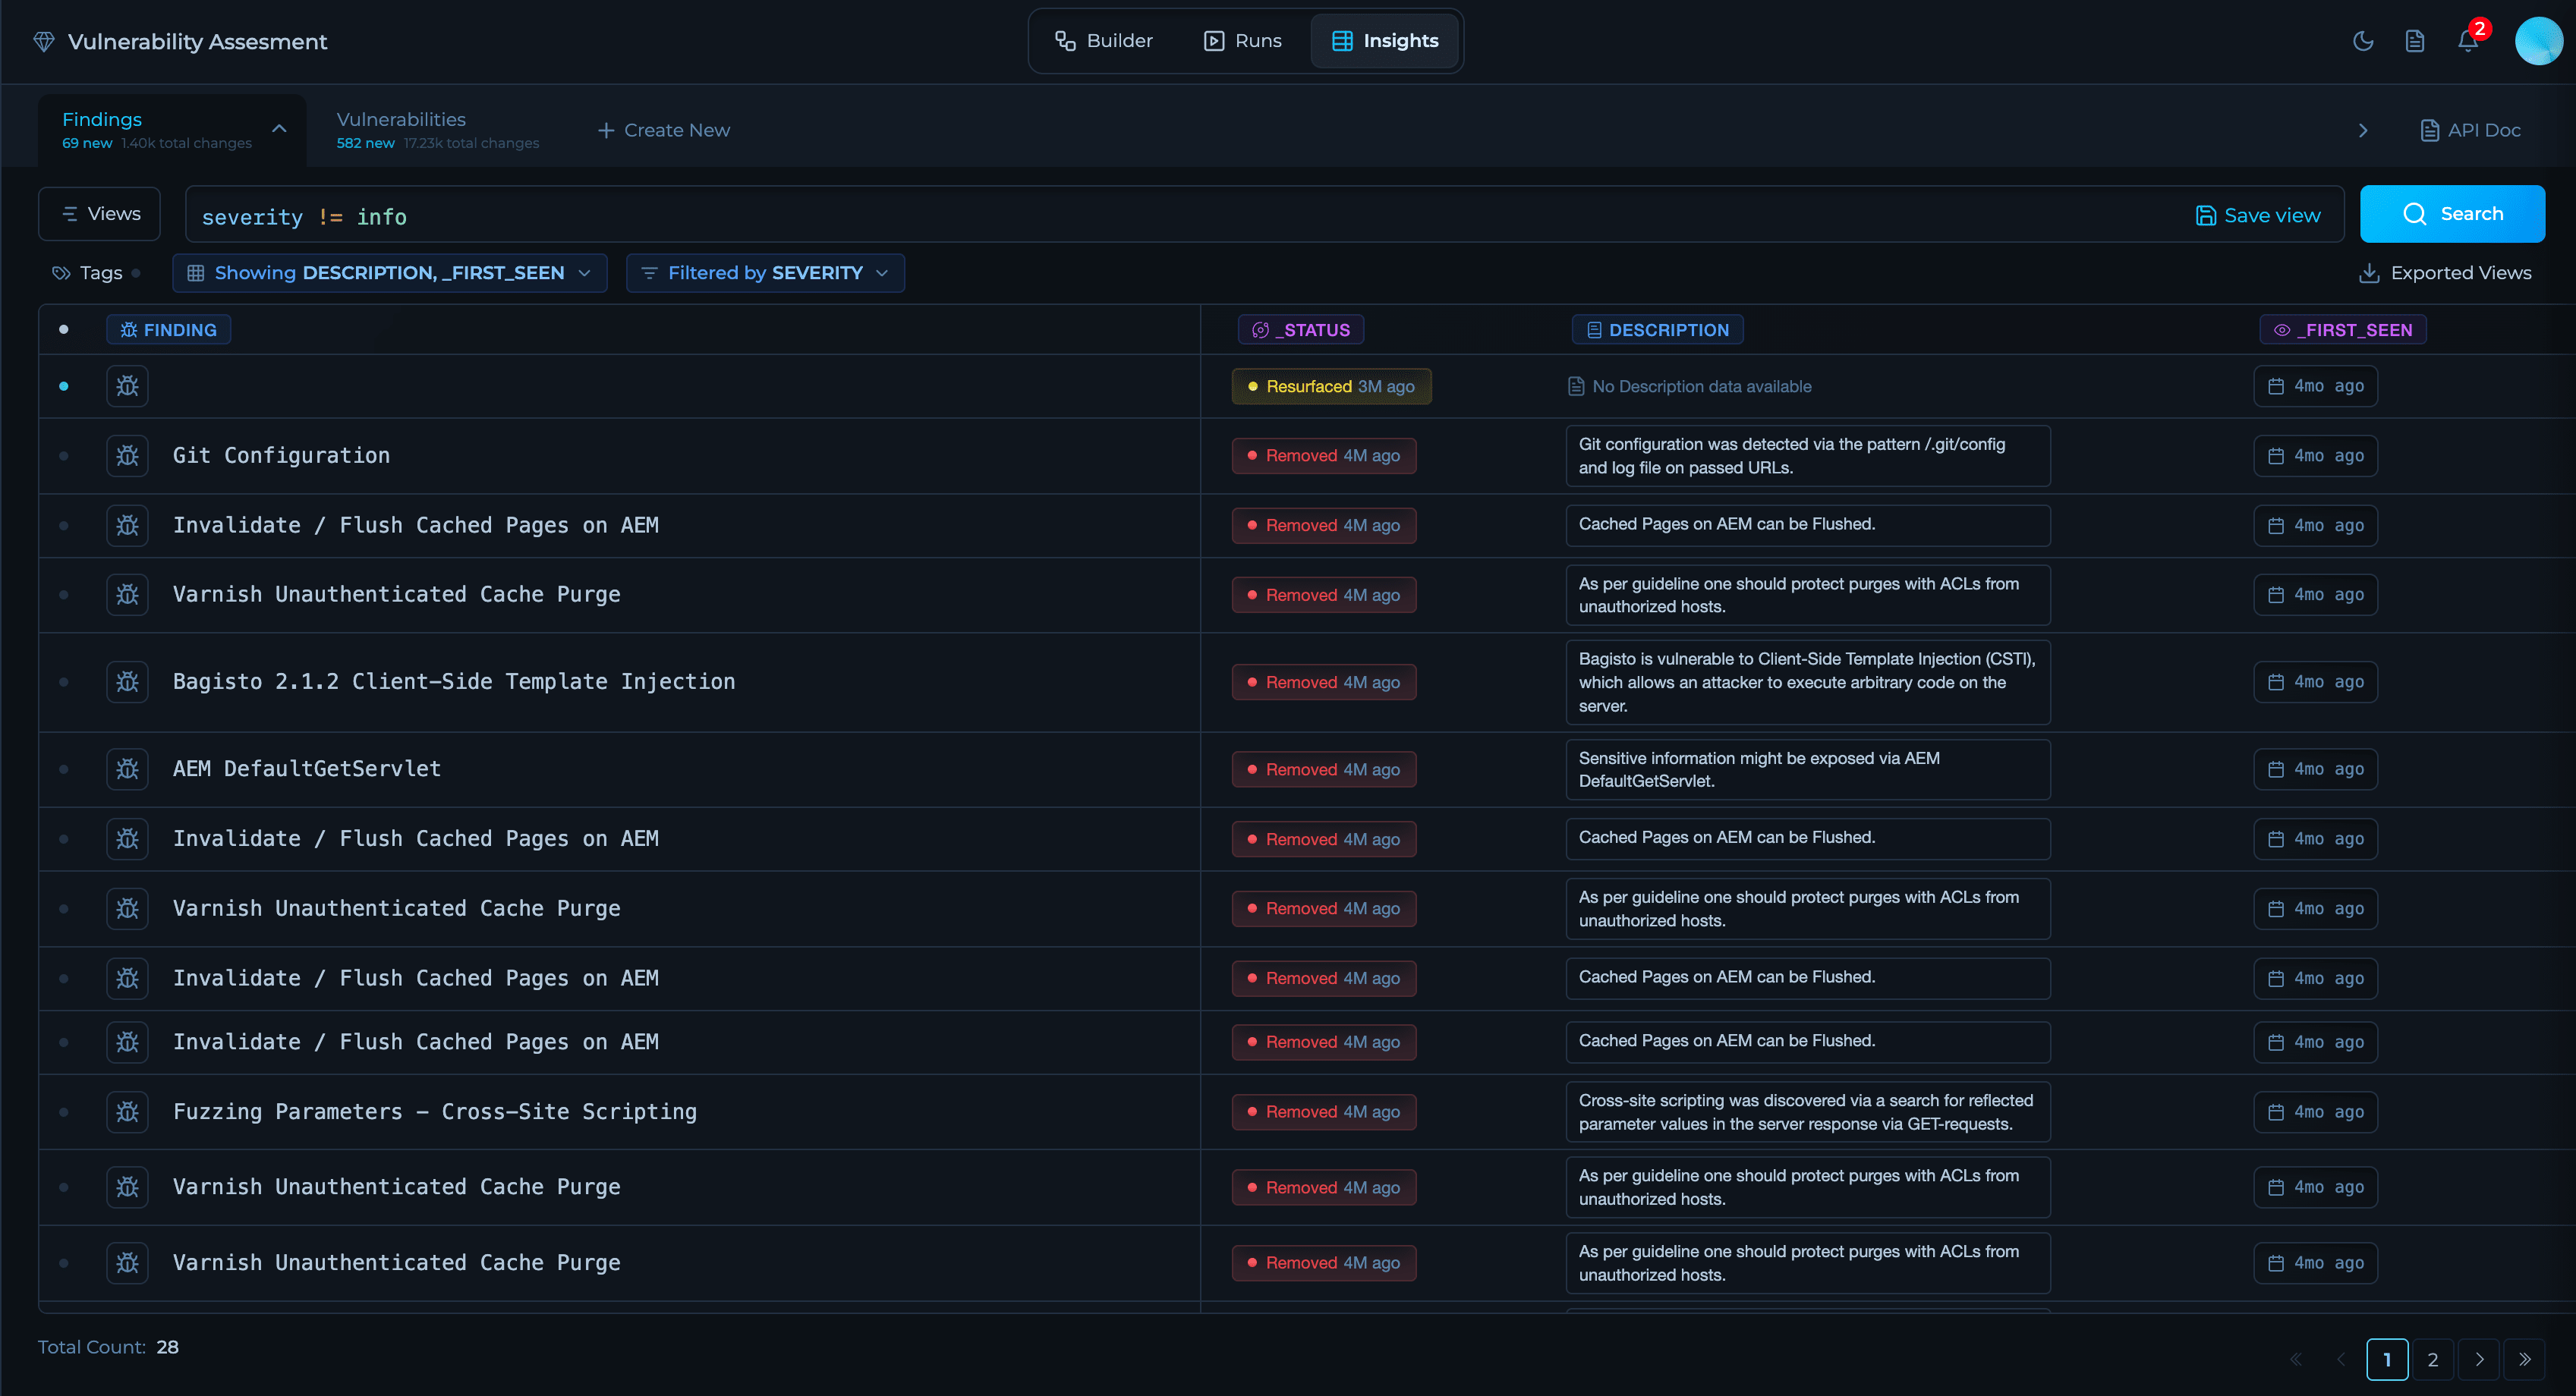Open the notifications bell

(x=2467, y=41)
